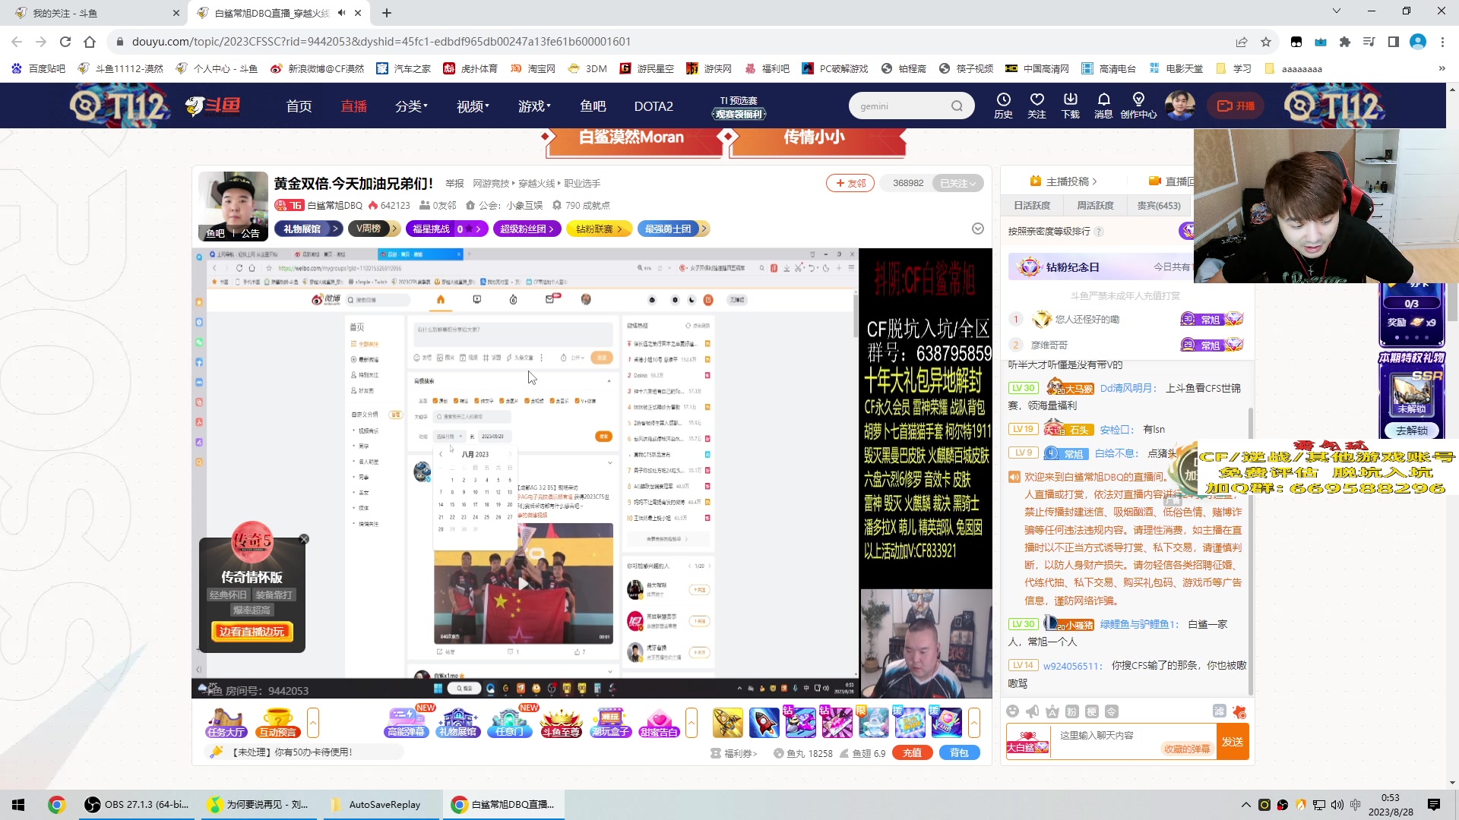Open the 下载 download icon
1459x820 pixels.
1070,106
